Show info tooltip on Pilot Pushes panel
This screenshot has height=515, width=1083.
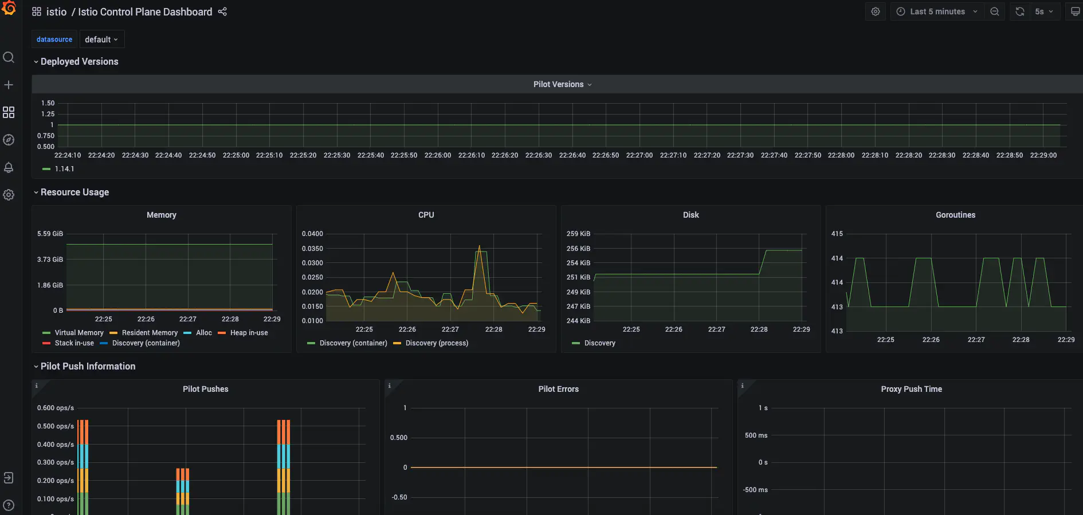point(37,386)
